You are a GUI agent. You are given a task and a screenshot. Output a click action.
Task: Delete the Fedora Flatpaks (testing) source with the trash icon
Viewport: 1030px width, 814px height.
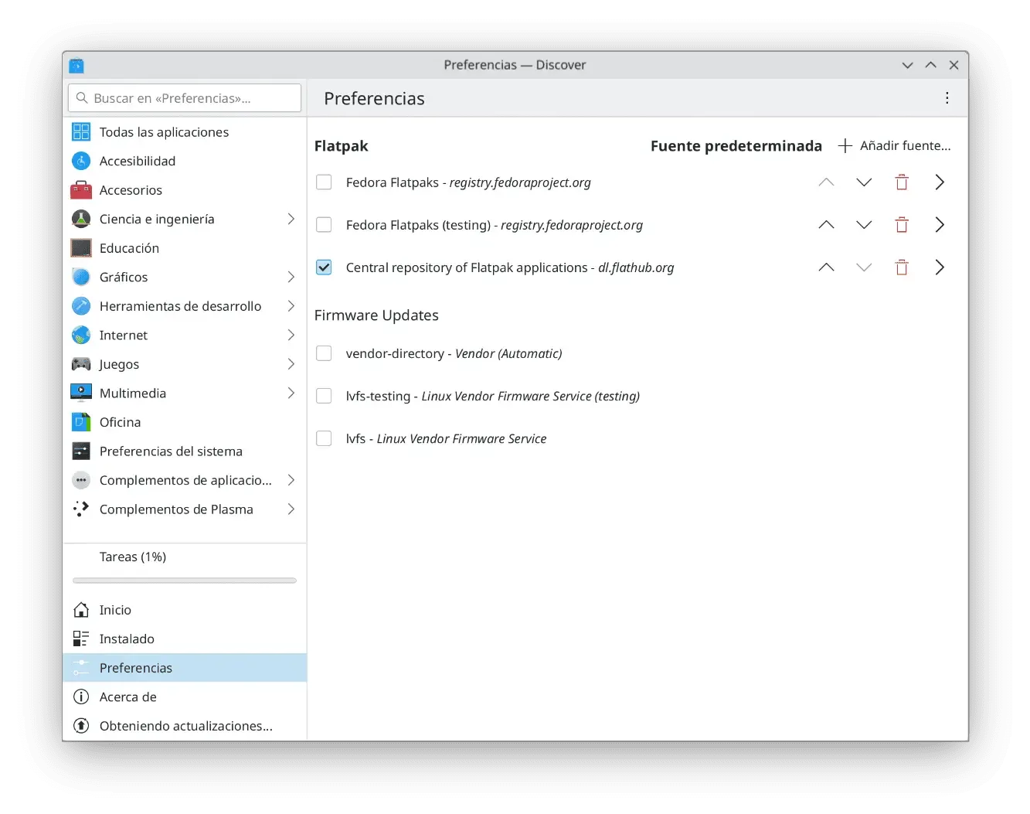coord(902,225)
